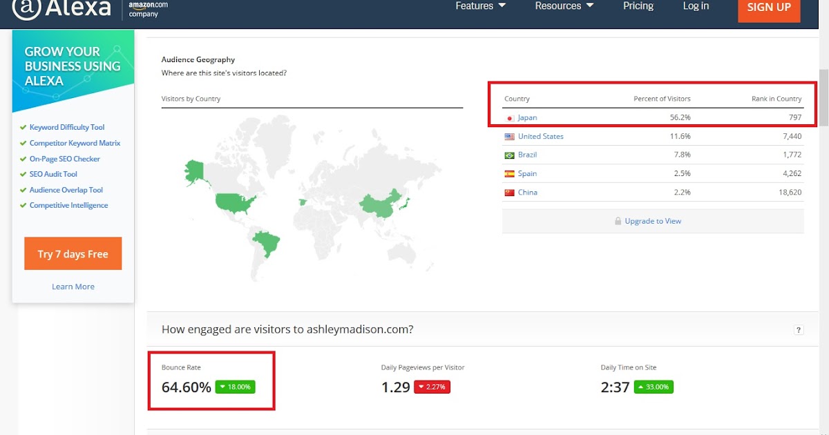Screen dimensions: 829x435
Task: Open the Competitor Keyword Matrix link
Action: [75, 143]
